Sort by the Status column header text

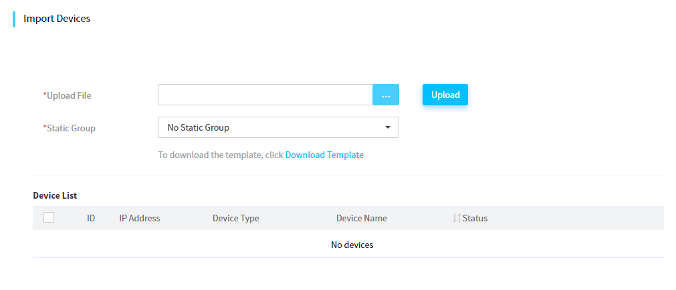click(x=475, y=218)
